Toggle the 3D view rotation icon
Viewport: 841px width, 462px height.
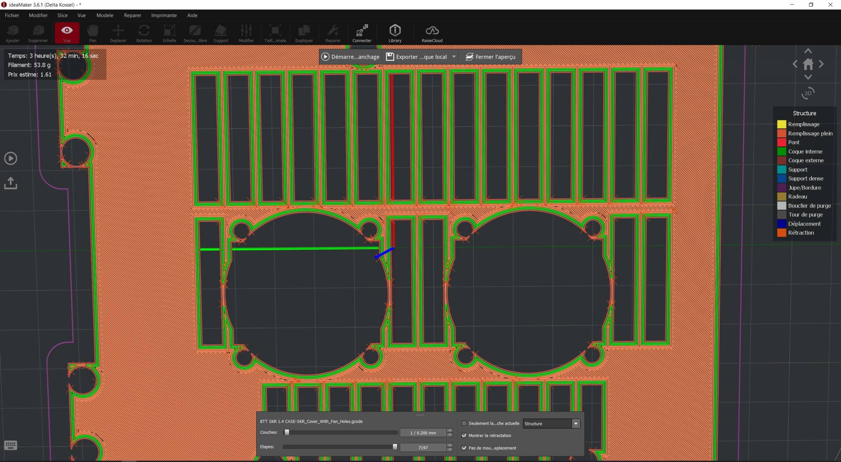click(808, 93)
